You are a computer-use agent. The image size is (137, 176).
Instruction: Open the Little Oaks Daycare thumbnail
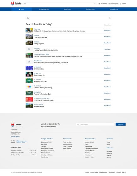(x=29, y=36)
